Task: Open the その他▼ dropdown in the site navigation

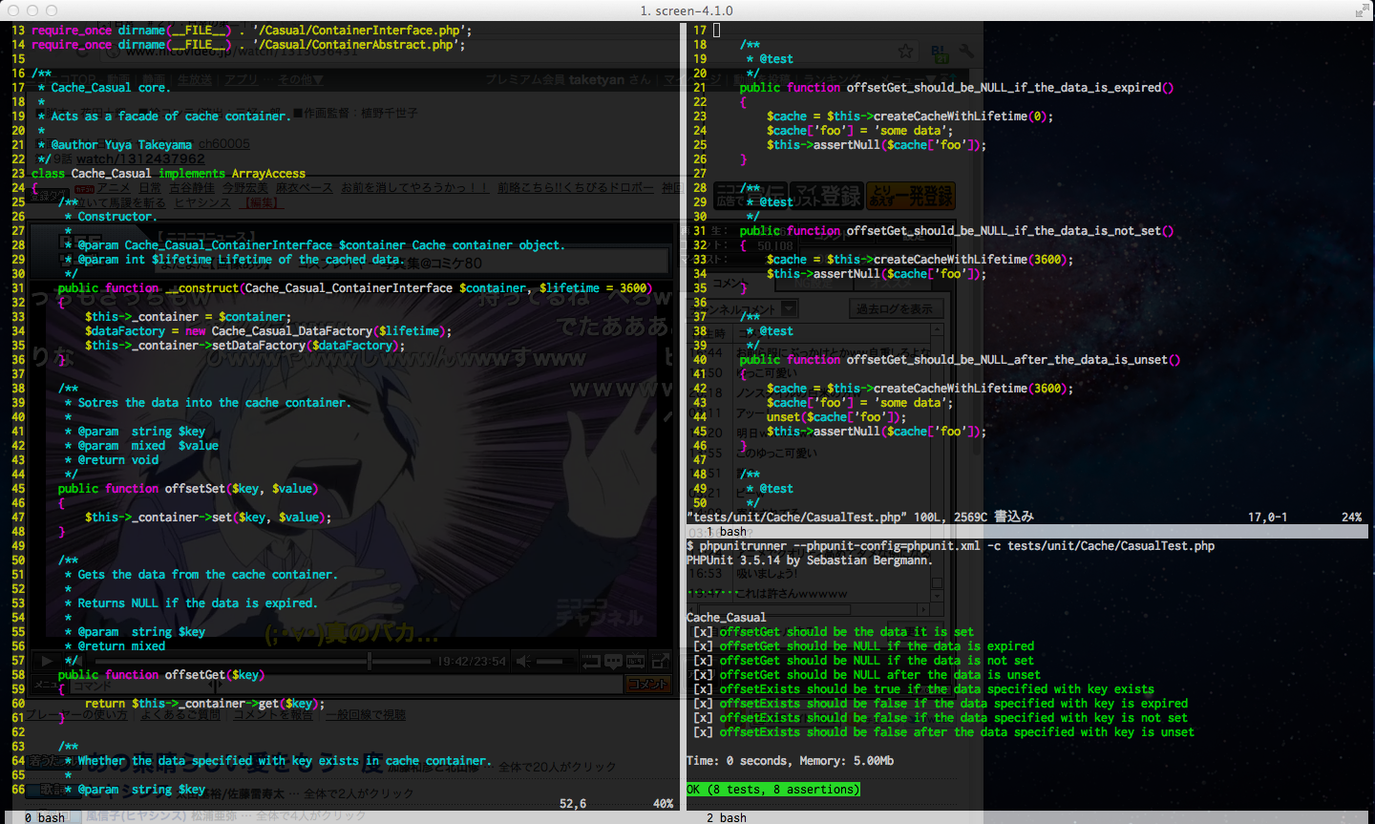Action: [x=301, y=80]
